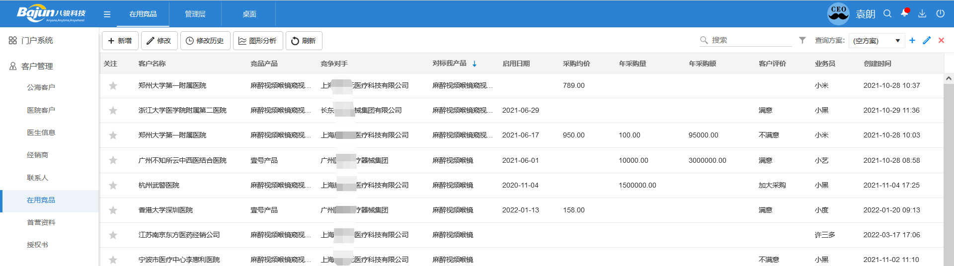954x266 pixels.
Task: Delete query scheme with red X icon
Action: click(941, 40)
